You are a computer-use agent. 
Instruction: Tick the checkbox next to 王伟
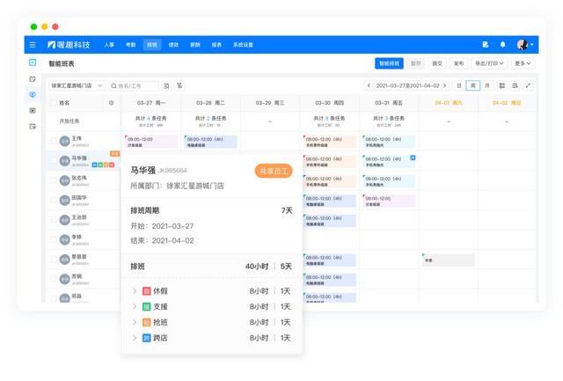pyautogui.click(x=52, y=141)
